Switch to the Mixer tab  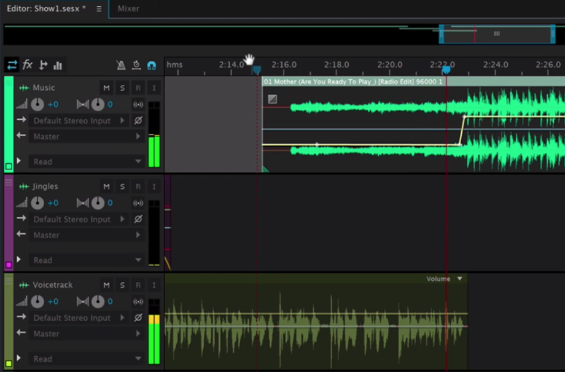pyautogui.click(x=128, y=9)
